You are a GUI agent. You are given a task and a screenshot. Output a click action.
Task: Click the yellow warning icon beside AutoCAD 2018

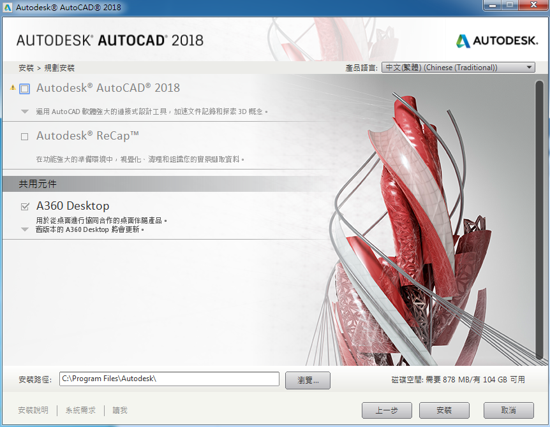[x=13, y=88]
